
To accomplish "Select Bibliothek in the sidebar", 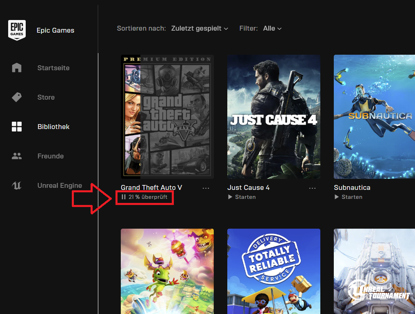I will click(53, 127).
